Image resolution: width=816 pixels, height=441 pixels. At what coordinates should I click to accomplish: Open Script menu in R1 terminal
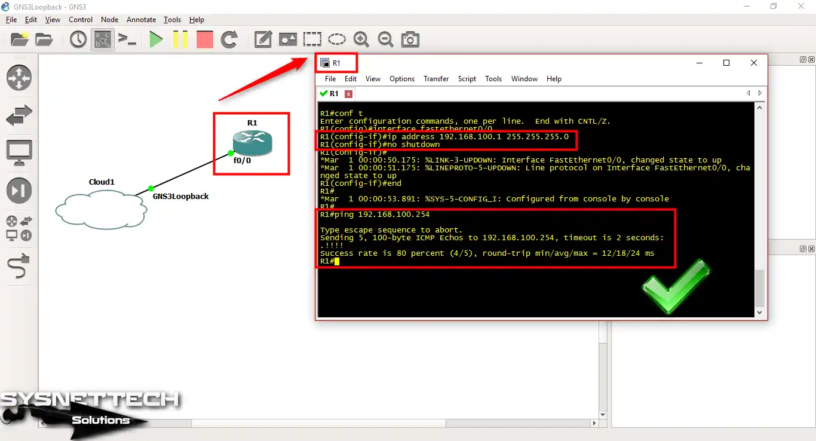click(x=467, y=79)
